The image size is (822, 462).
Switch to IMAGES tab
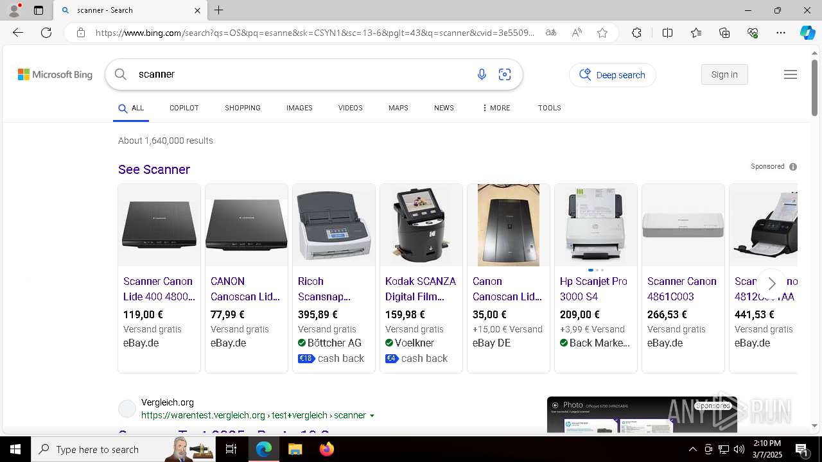[299, 108]
